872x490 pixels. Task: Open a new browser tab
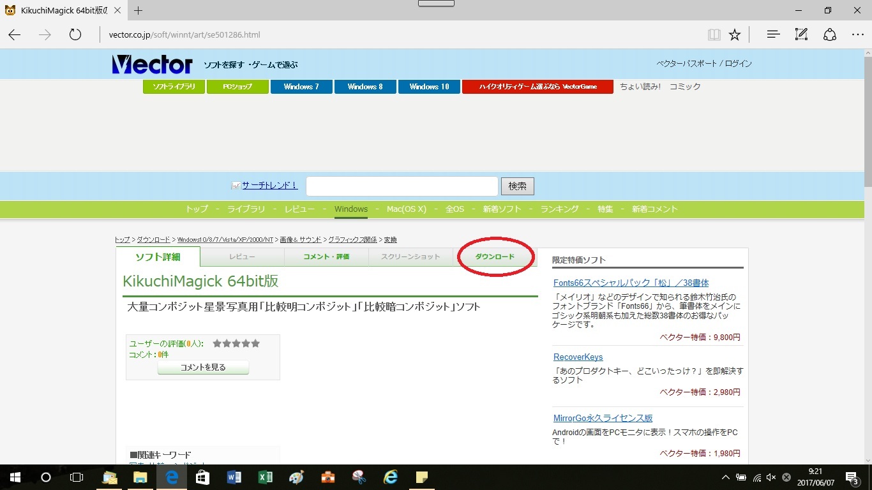pyautogui.click(x=138, y=10)
